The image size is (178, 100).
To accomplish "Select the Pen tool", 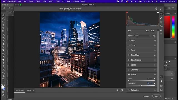I will pyautogui.click(x=3, y=63).
